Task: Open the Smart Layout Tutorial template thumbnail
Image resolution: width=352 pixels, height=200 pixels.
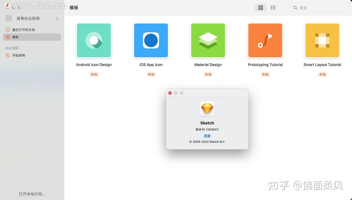Action: (322, 40)
